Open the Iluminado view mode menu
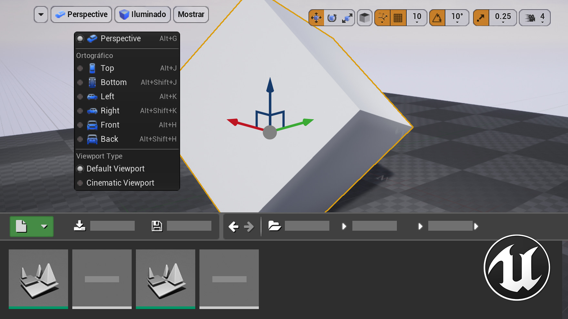The image size is (568, 319). [143, 15]
